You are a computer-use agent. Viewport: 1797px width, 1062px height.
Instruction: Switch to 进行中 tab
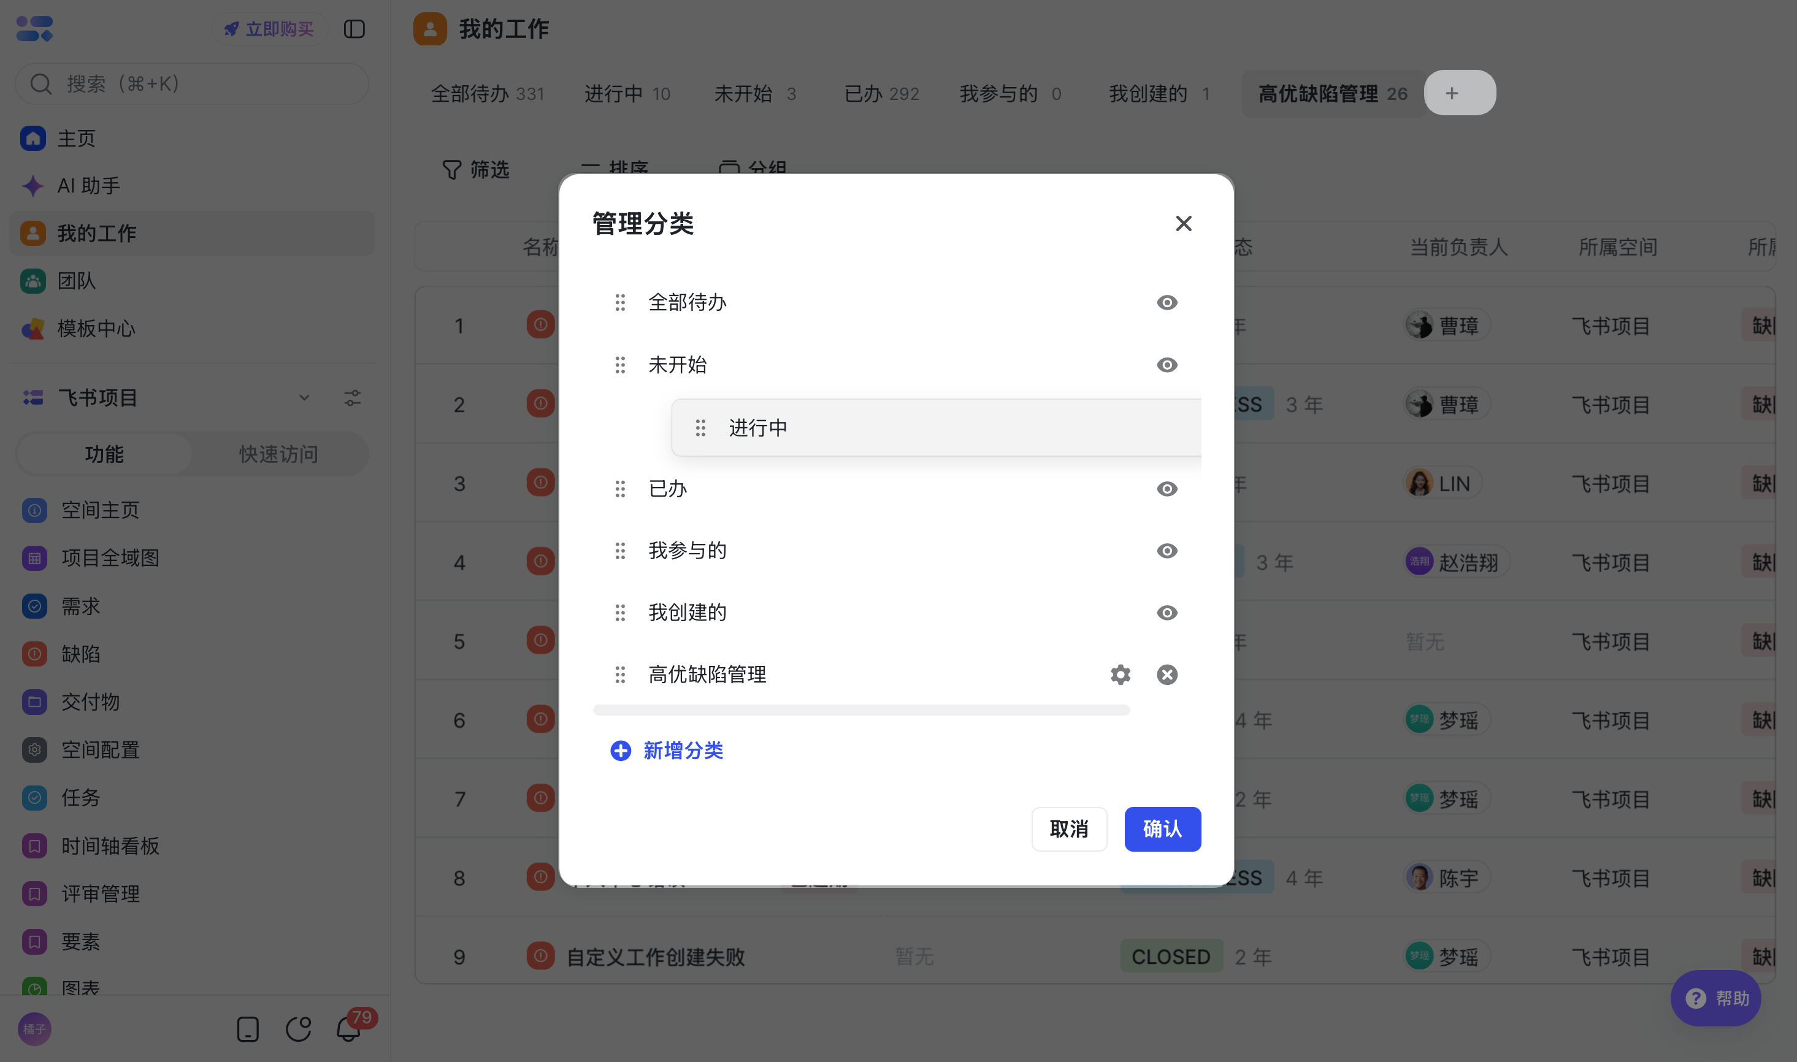click(x=627, y=94)
